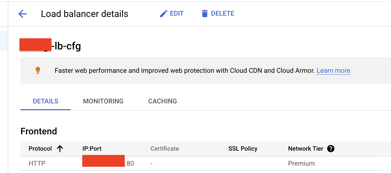Viewport: 391px width, 173px height.
Task: Click the SSL Policy column header
Action: [x=243, y=148]
